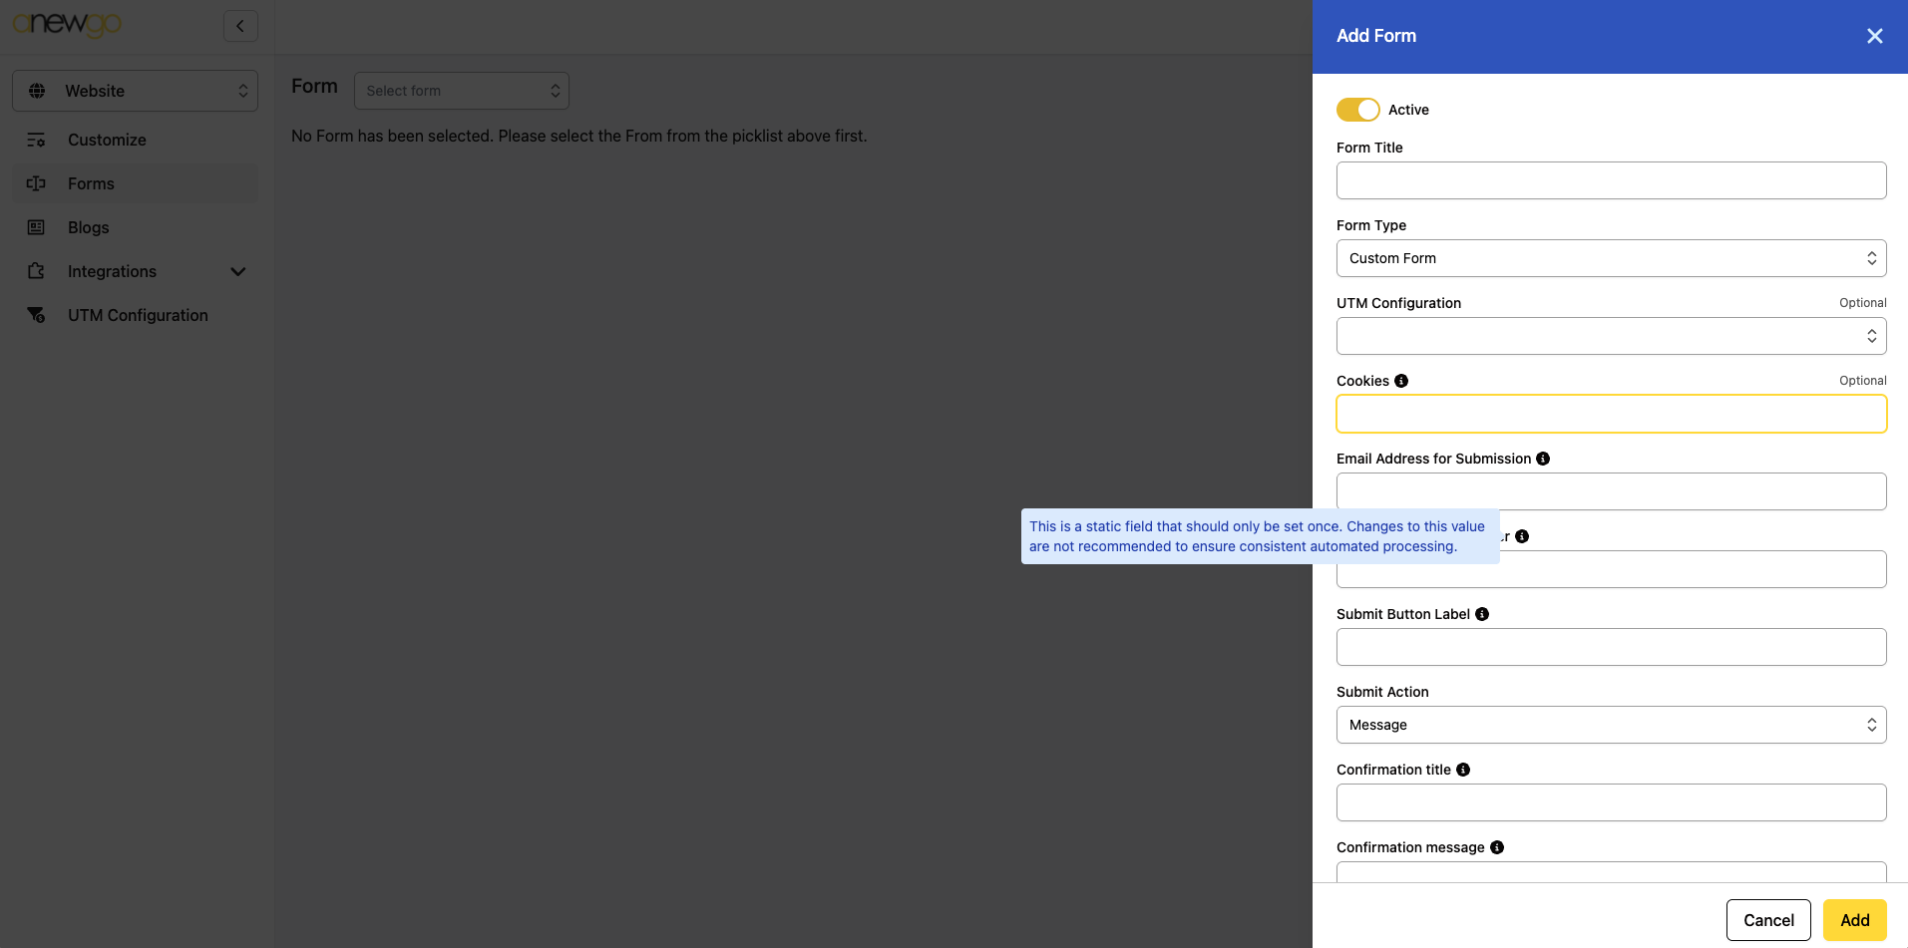Click the Cookies info icon
This screenshot has width=1908, height=948.
pos(1401,381)
